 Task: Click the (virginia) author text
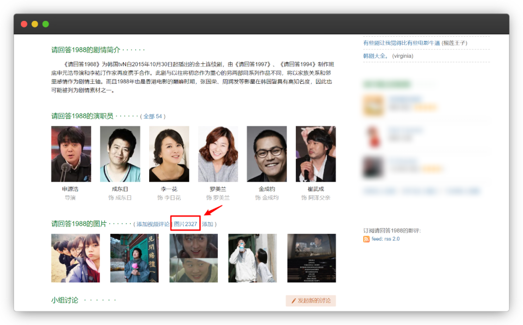click(x=402, y=56)
